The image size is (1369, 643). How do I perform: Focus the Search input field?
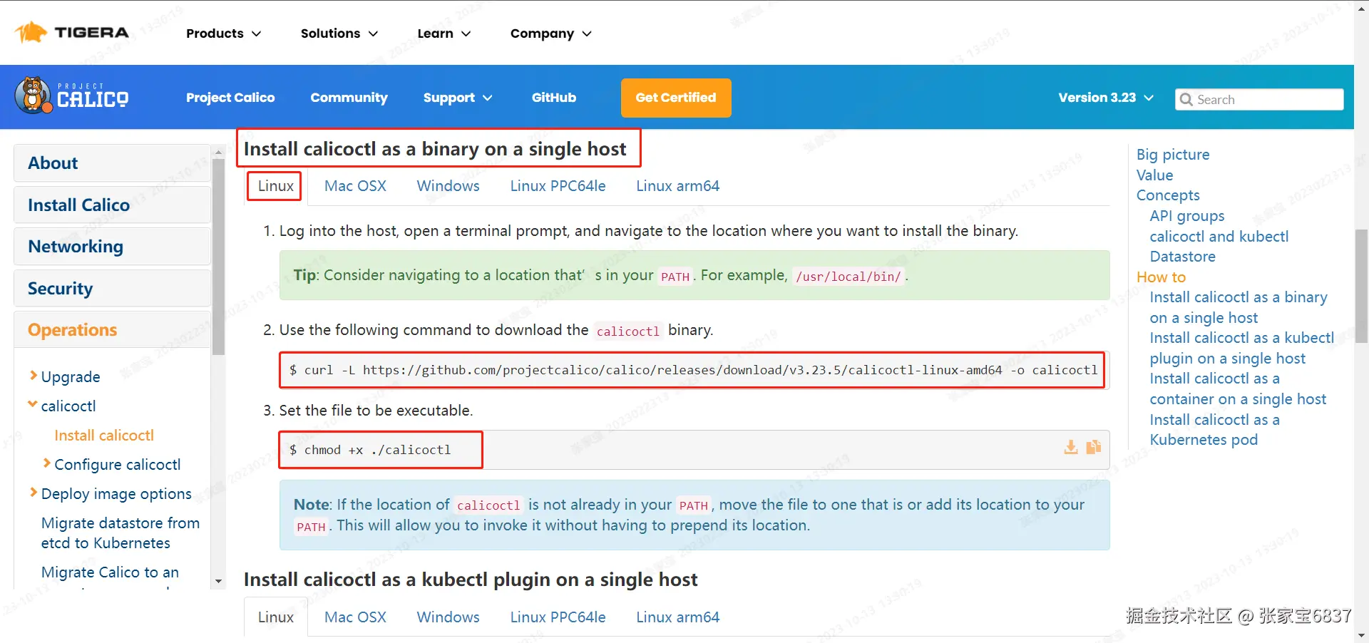pos(1259,100)
